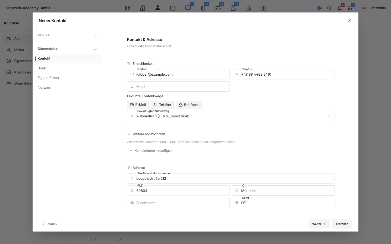
Task: Open search magnifier in top bar
Action: [329, 8]
